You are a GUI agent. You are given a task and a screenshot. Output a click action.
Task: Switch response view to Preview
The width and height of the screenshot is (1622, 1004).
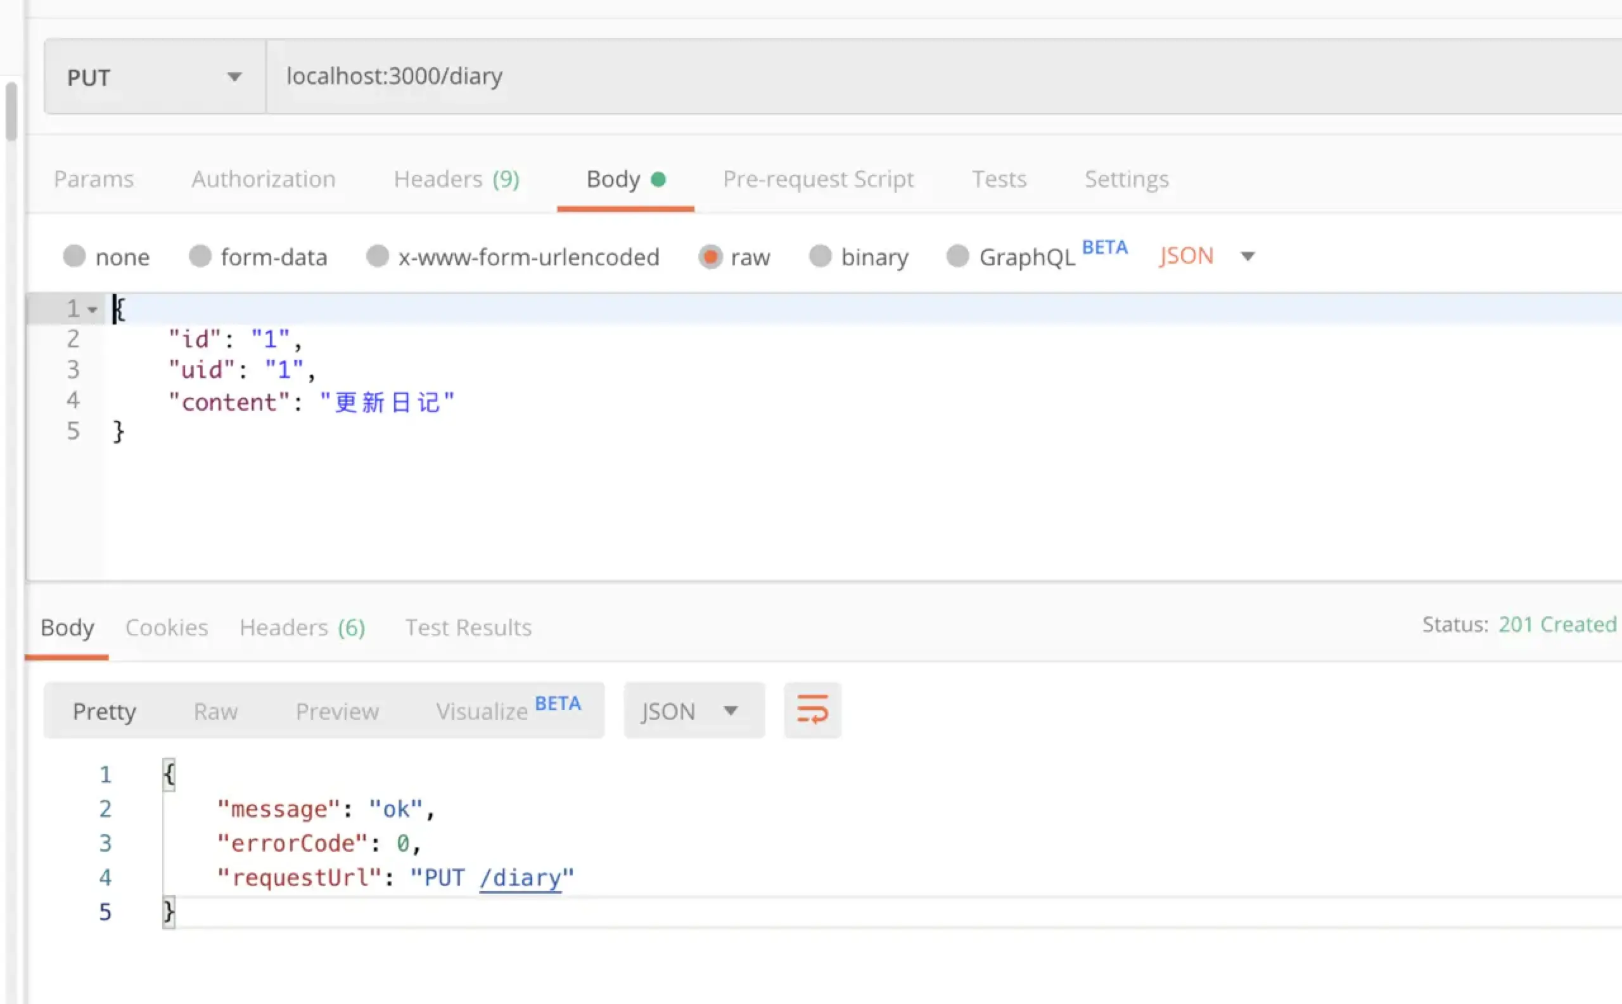point(337,711)
